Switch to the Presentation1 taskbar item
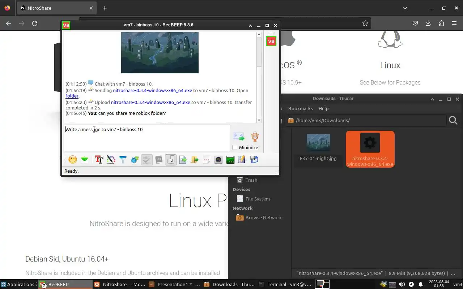463x289 pixels. point(174,284)
